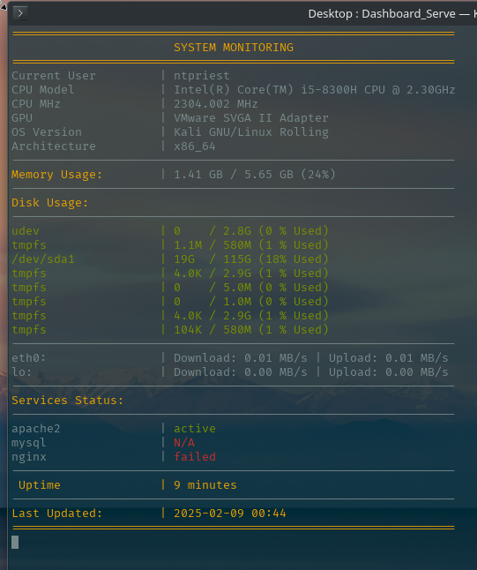477x570 pixels.
Task: Click the "udev" filesystem name
Action: click(26, 231)
